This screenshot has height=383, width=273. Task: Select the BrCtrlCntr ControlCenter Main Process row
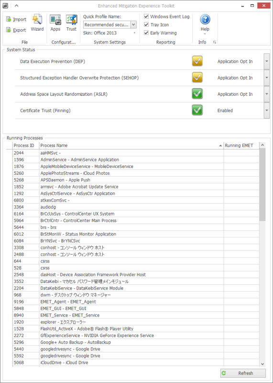click(136, 221)
